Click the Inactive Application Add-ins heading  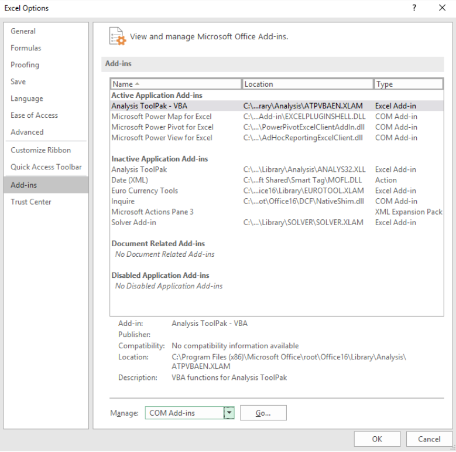(x=160, y=159)
